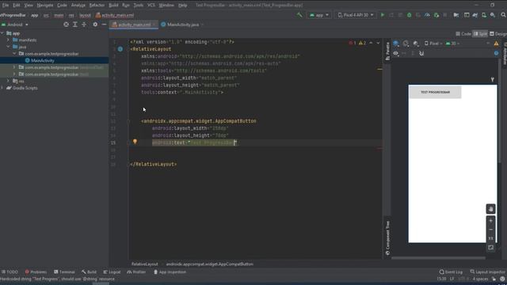Viewport: 507px width, 285px height.
Task: Zoom out the layout preview
Action: click(490, 230)
